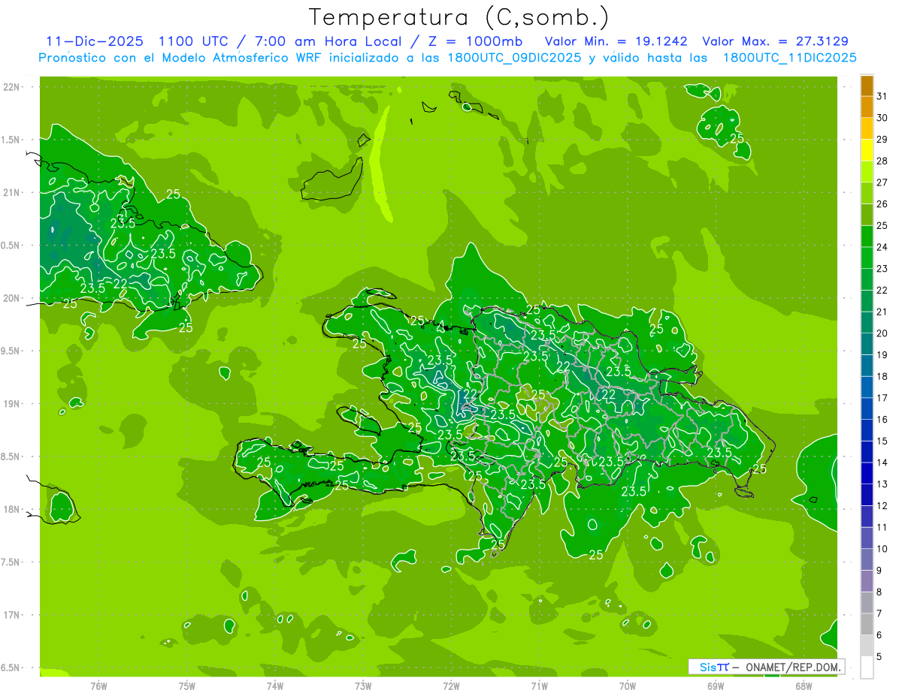Click the gray swatch between 6 and 7

867,625
